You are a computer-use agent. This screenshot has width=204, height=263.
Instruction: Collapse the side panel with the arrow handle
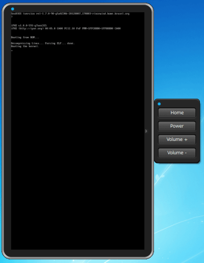point(146,131)
